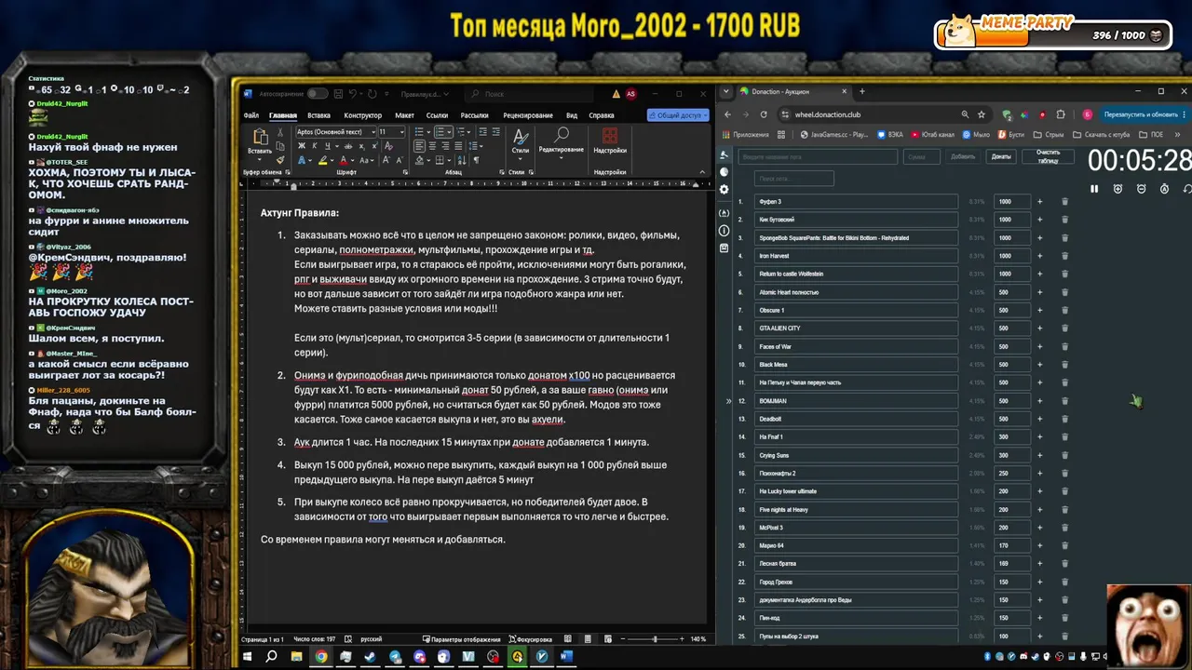Open the numbered list dropdown arrow
The height and width of the screenshot is (670, 1192).
point(449,132)
